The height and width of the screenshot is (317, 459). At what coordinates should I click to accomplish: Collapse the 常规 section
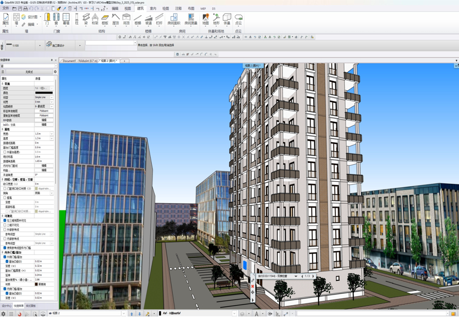pos(2,83)
